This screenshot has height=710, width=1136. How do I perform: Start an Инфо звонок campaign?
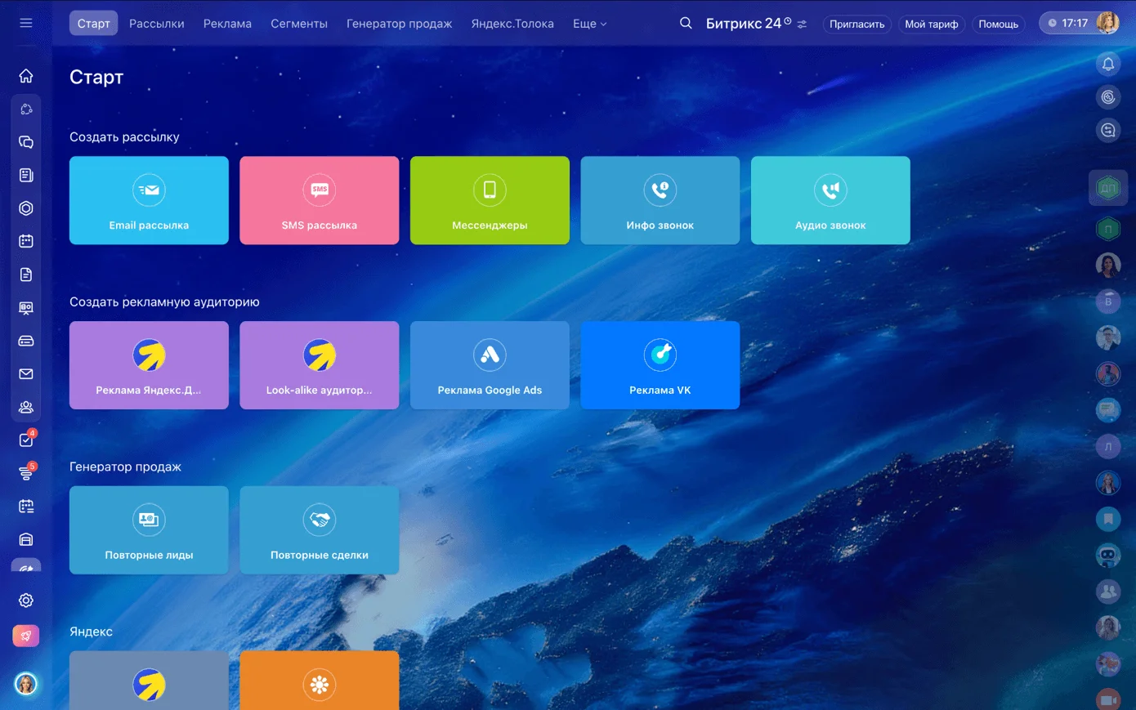(x=660, y=200)
